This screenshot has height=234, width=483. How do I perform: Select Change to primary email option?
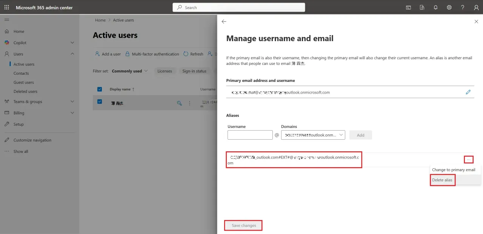(x=454, y=170)
